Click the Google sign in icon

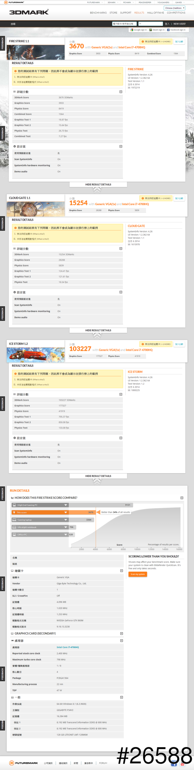[x=132, y=30]
